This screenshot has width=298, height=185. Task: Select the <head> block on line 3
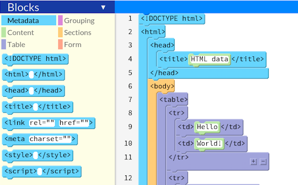(x=162, y=45)
